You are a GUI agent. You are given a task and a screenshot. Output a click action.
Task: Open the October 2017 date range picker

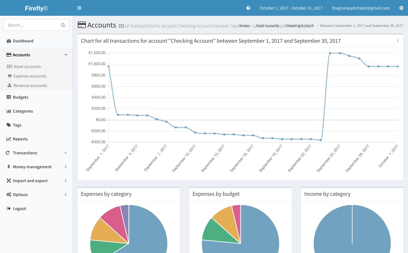coord(291,8)
